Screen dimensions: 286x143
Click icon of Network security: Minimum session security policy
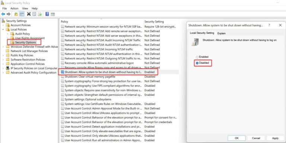(63, 26)
